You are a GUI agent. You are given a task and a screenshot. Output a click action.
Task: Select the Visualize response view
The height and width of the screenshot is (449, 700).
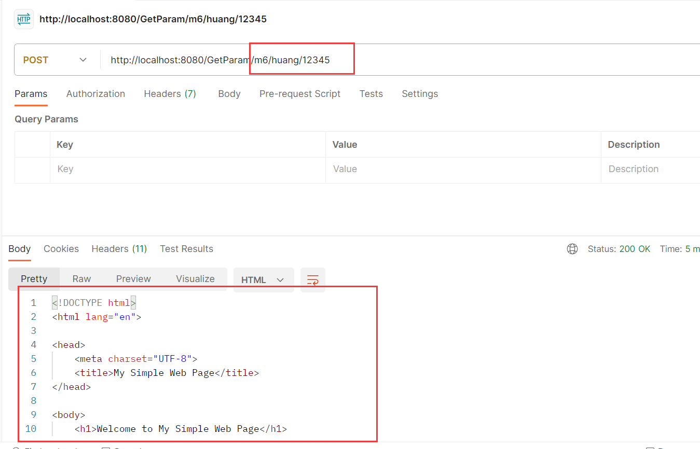195,279
